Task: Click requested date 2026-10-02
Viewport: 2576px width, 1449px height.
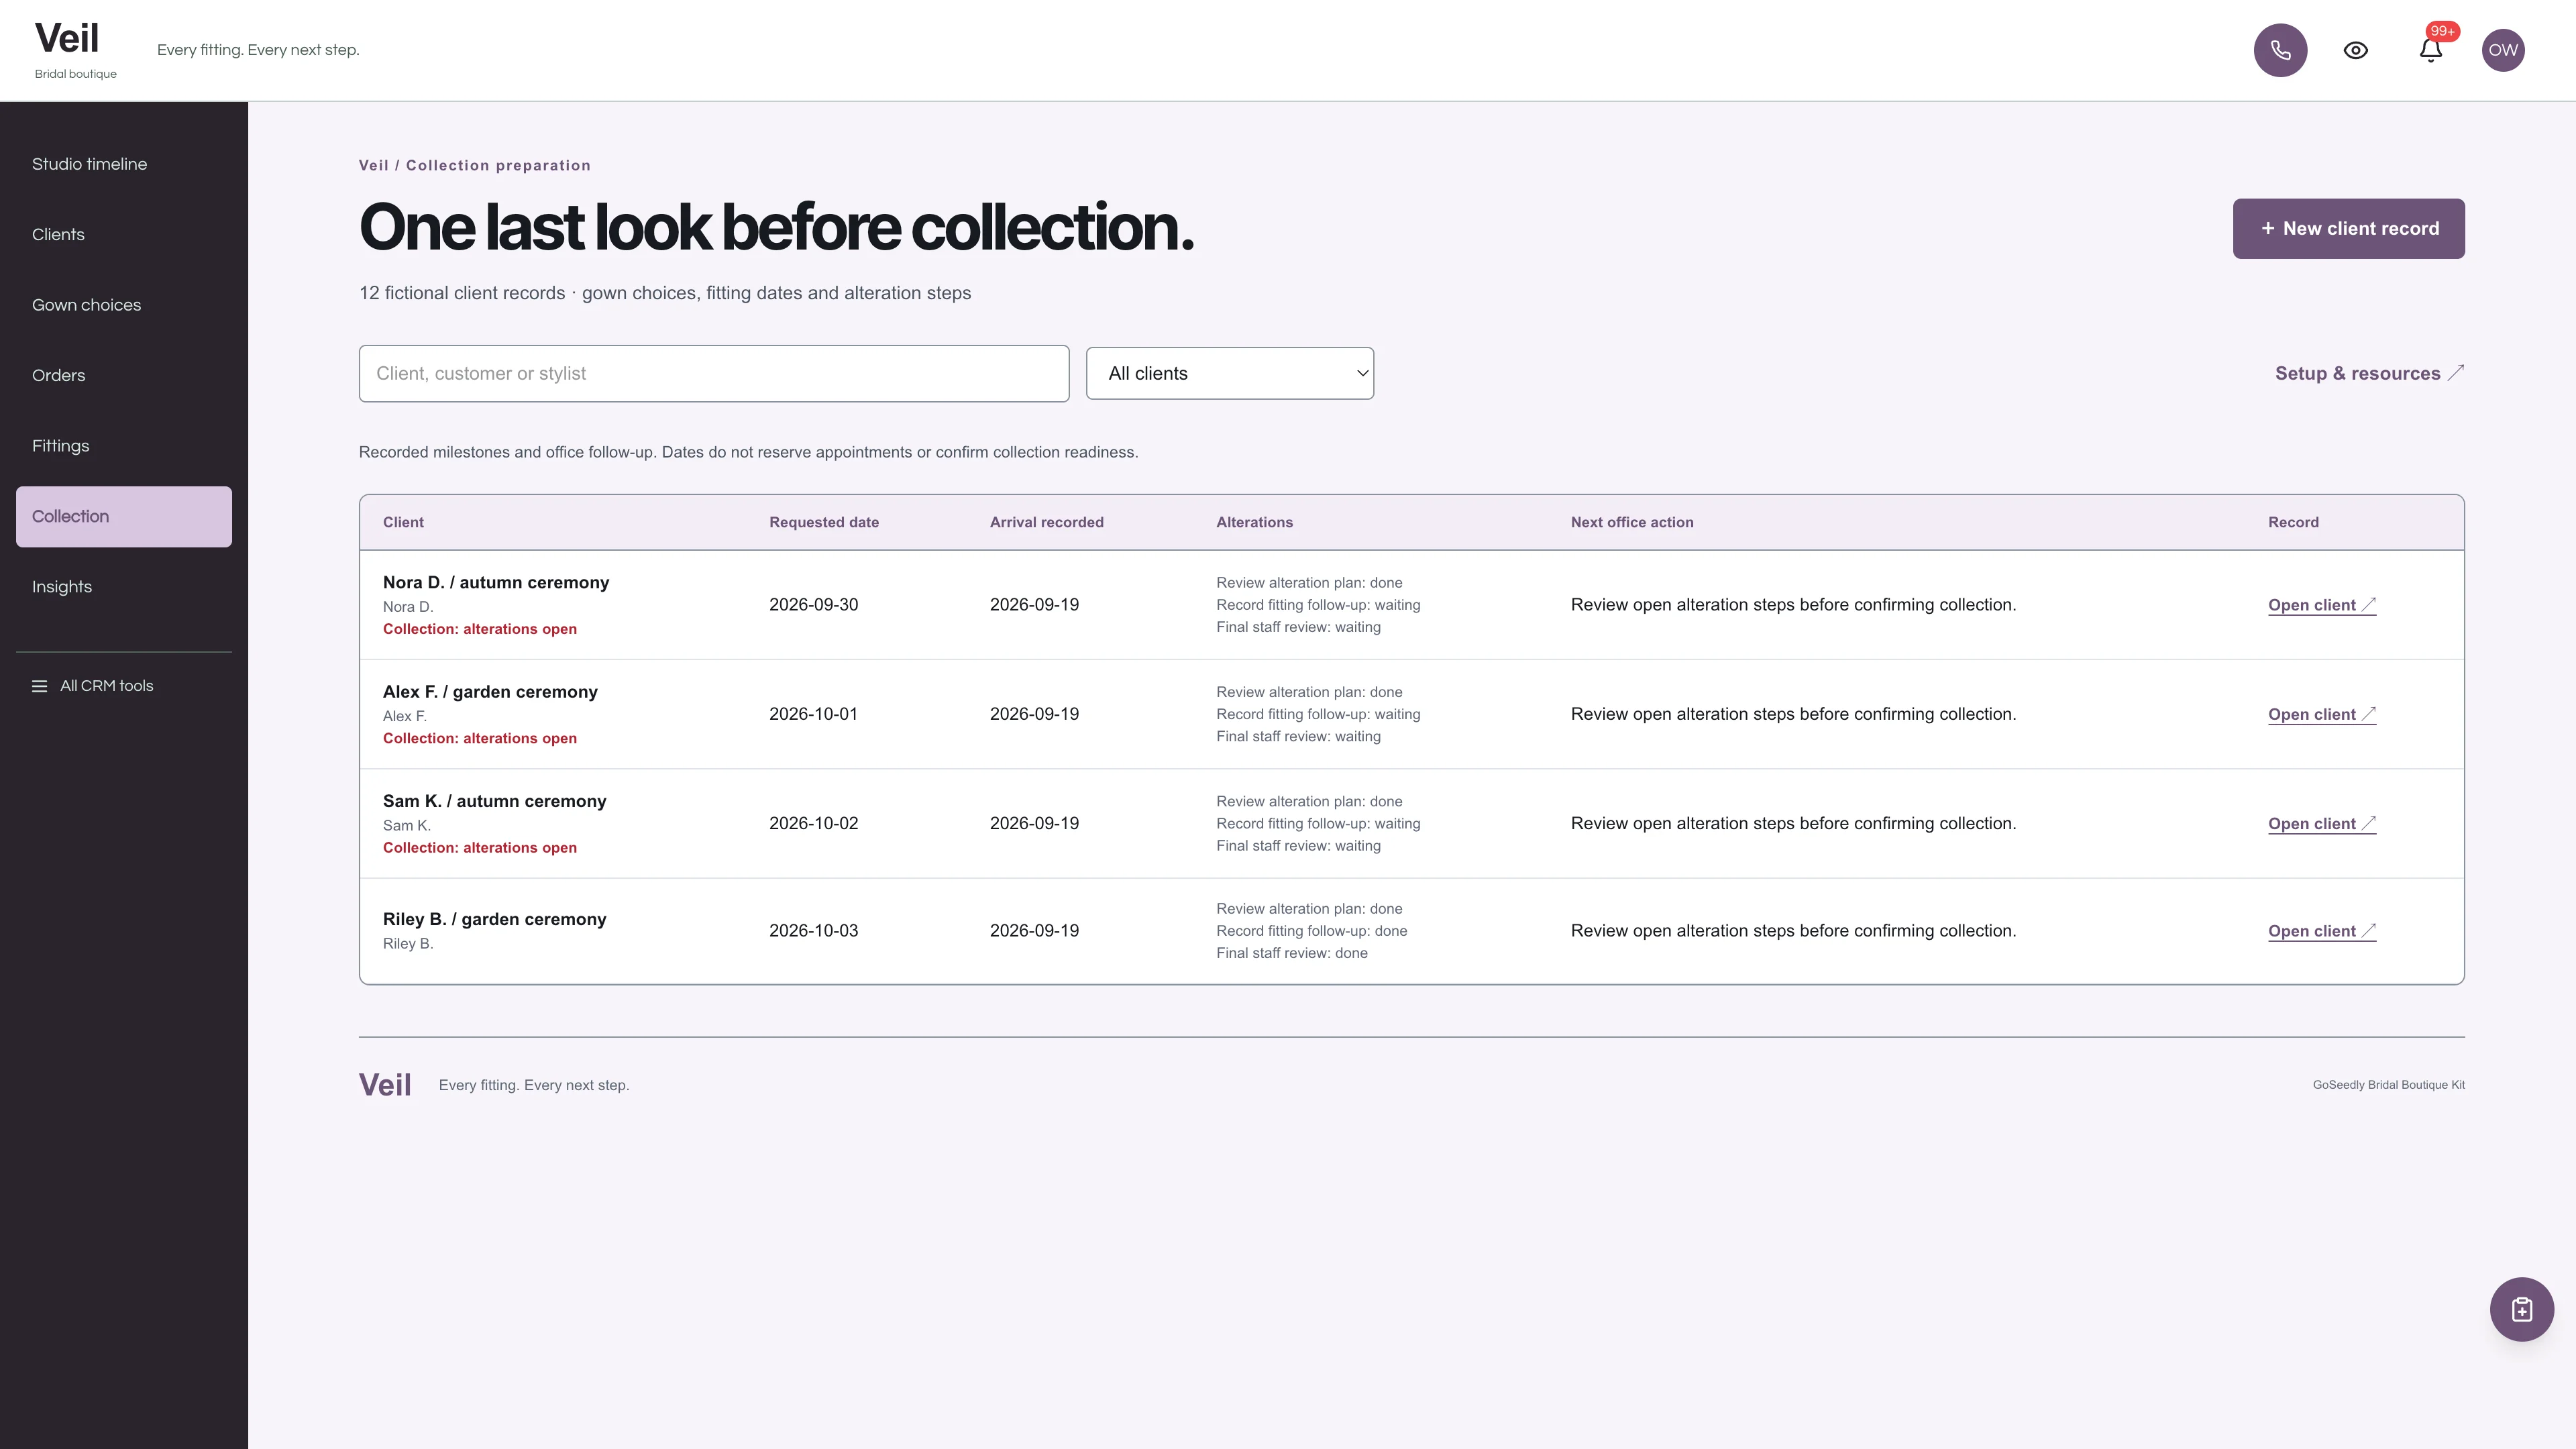Action: pos(813,823)
